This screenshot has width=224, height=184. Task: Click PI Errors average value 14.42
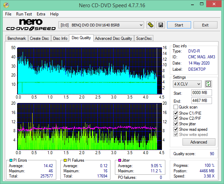coord(48,166)
